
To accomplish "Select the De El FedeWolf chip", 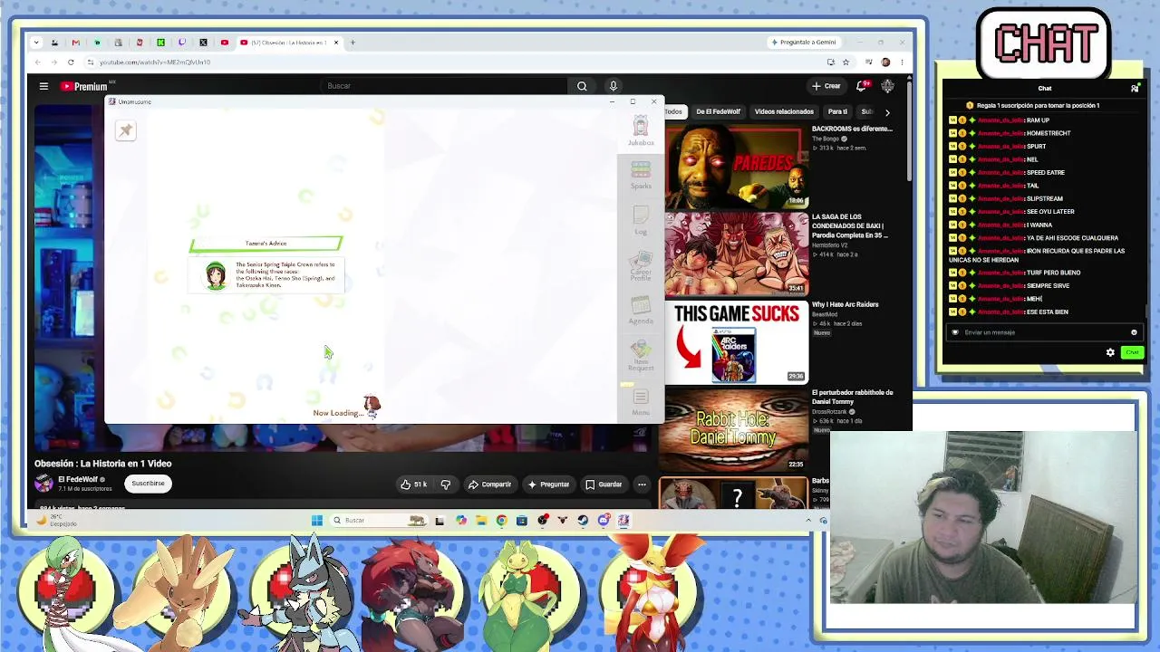I will (718, 111).
